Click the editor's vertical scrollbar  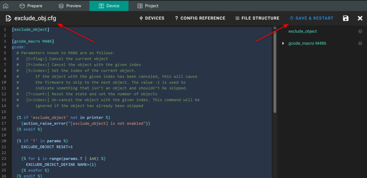[x=275, y=71]
